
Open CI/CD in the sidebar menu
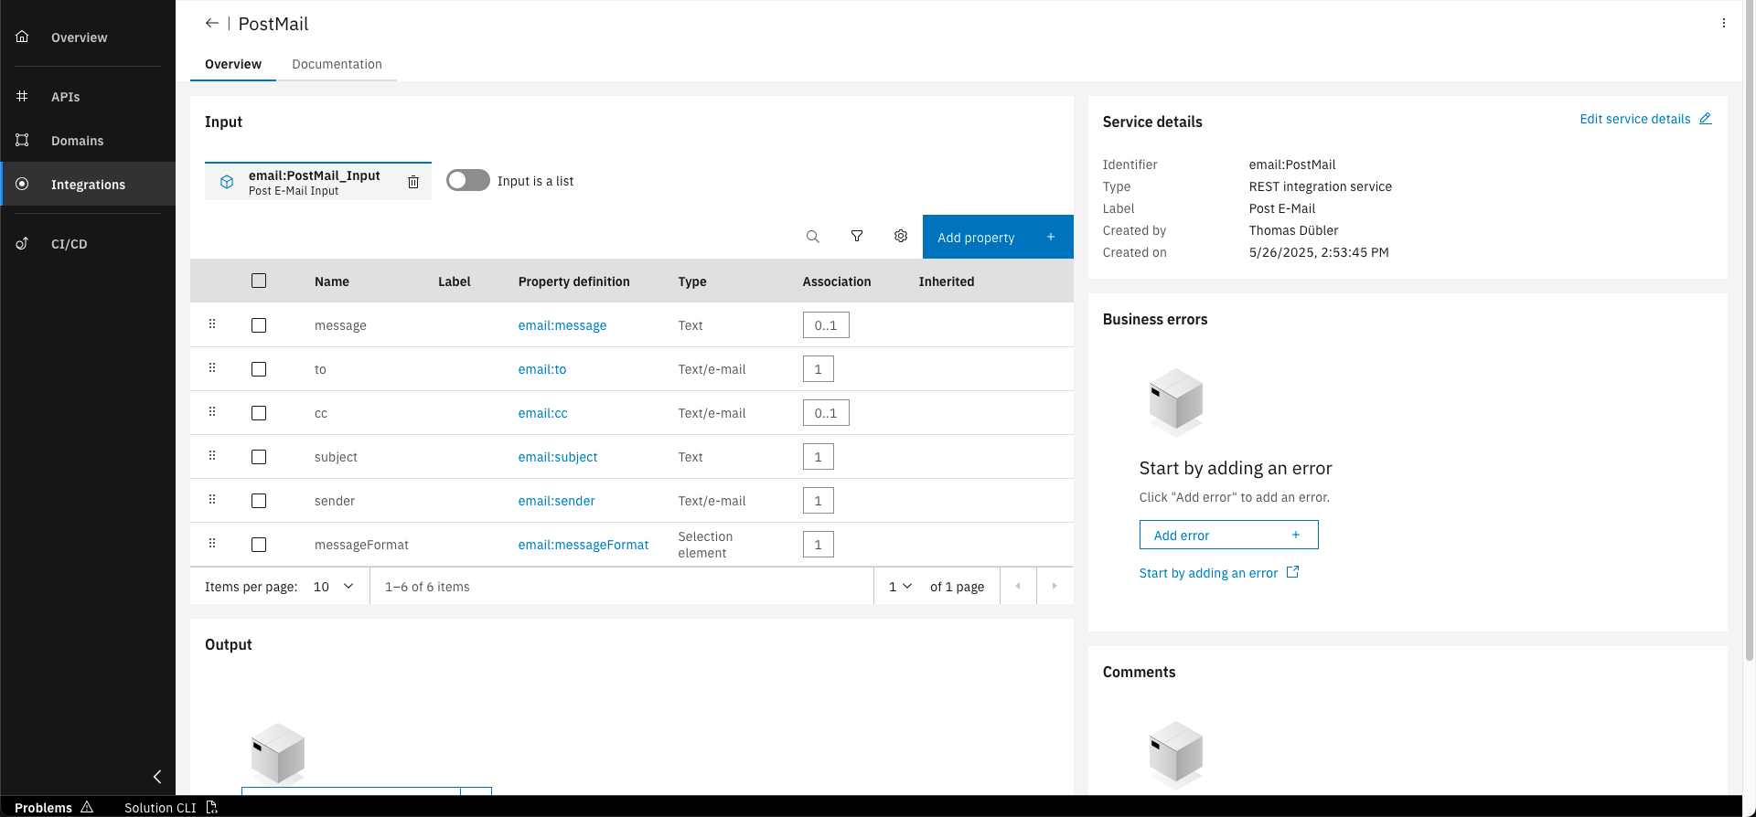(88, 244)
